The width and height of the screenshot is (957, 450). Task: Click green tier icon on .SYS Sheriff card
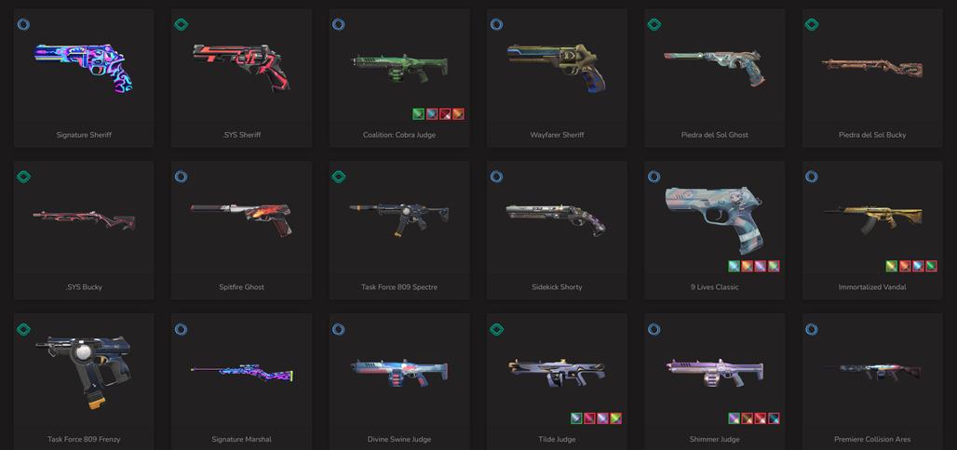click(181, 24)
